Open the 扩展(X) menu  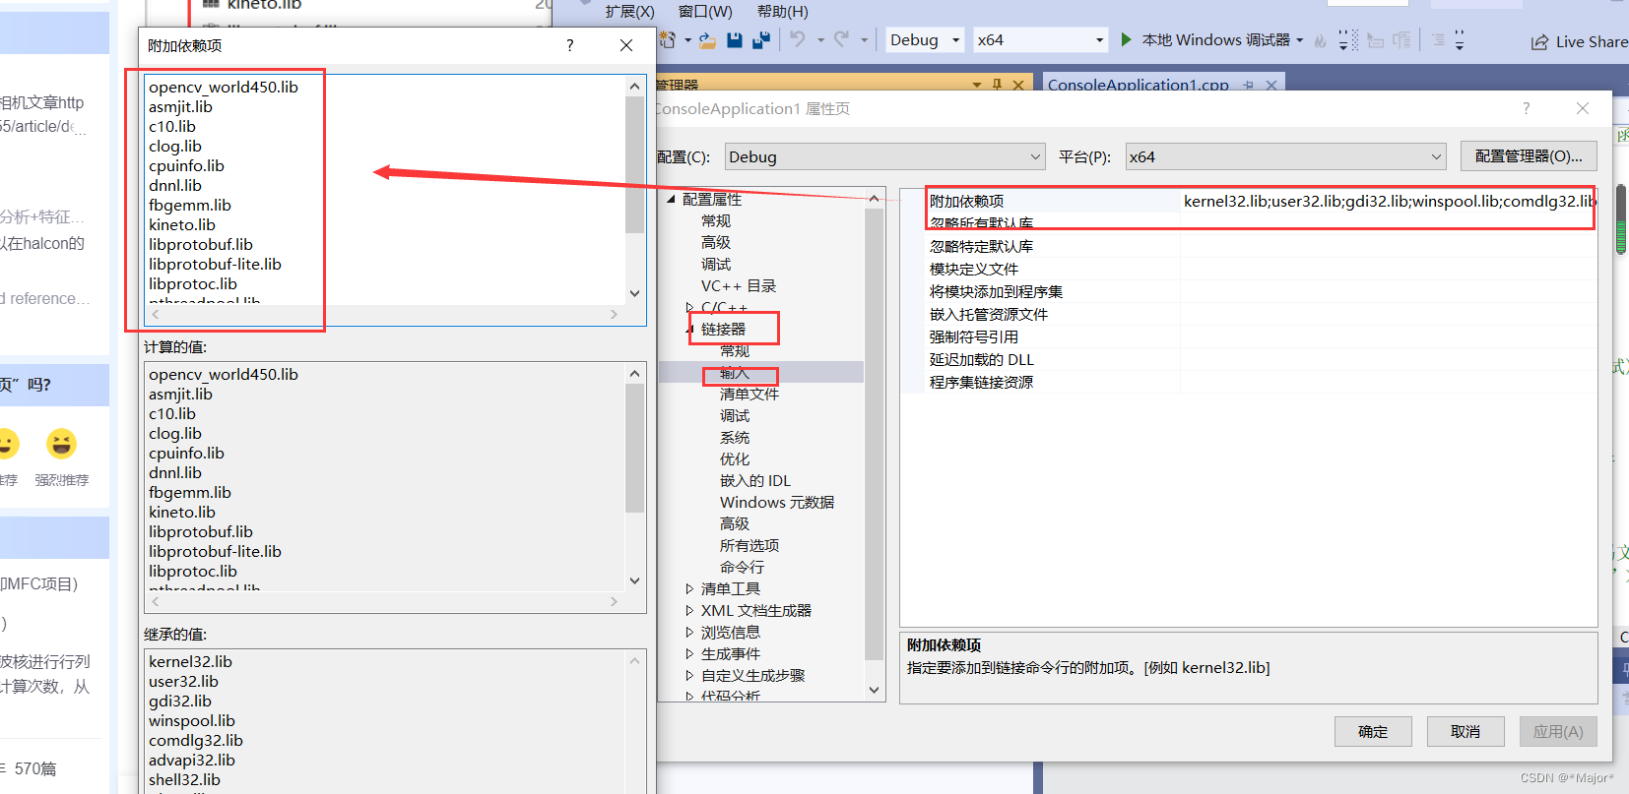630,12
